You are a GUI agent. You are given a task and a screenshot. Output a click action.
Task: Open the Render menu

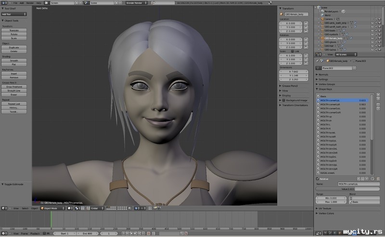point(30,3)
